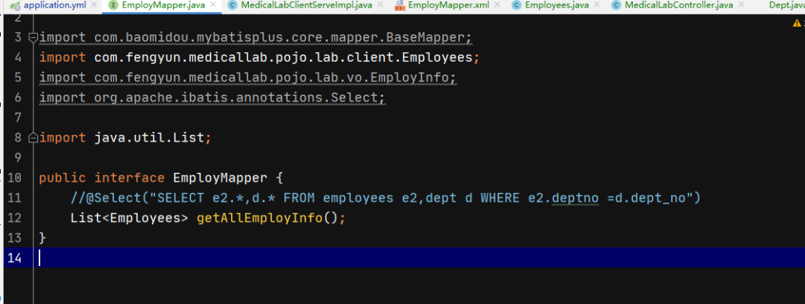The height and width of the screenshot is (304, 805).
Task: Click the commented @Select SQL line
Action: coord(385,197)
